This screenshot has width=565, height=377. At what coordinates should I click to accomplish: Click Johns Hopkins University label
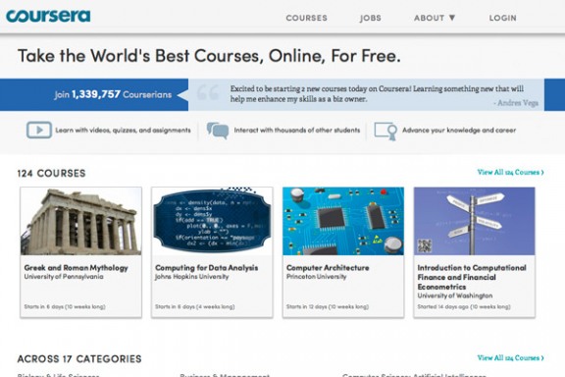[191, 277]
